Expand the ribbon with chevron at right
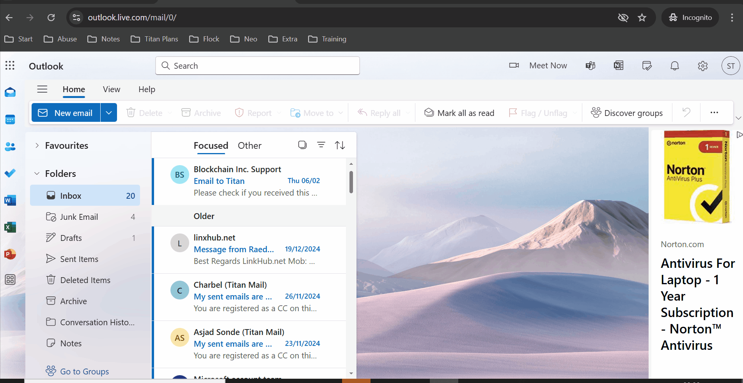Viewport: 743px width, 383px height. [x=738, y=118]
